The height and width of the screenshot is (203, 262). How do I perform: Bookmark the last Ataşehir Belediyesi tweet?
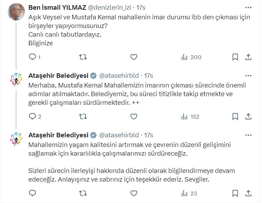(x=235, y=193)
